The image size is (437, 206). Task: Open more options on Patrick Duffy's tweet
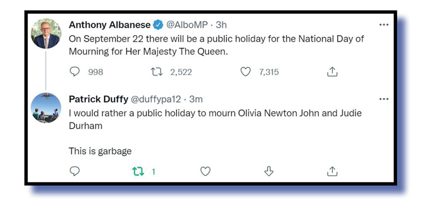pos(384,99)
